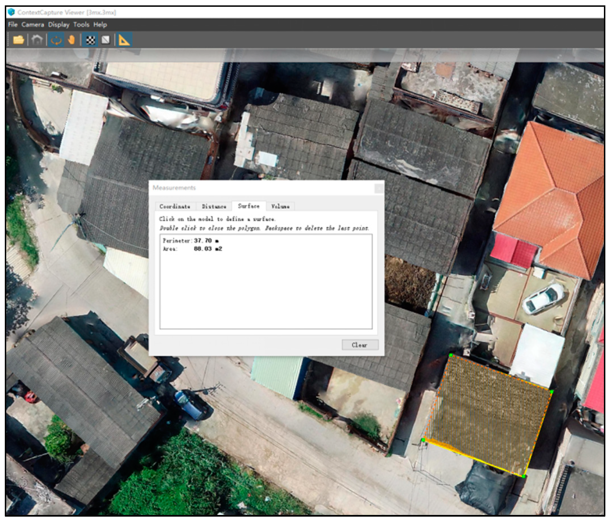Click the ContextCapture Viewer app logo

tap(11, 12)
